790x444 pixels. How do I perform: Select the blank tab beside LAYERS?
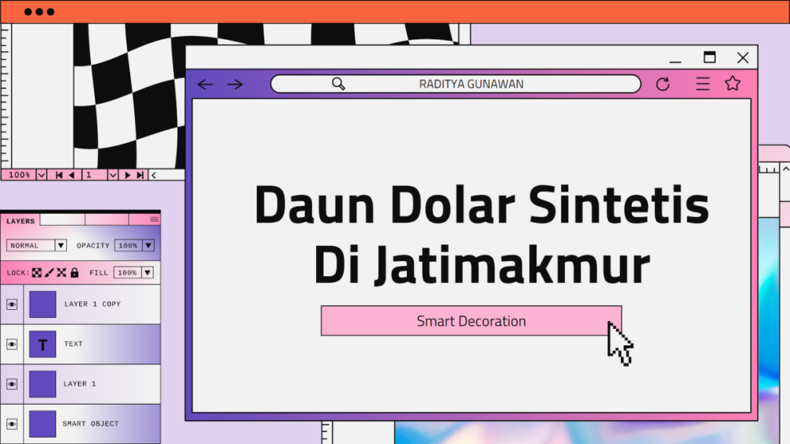pyautogui.click(x=62, y=220)
